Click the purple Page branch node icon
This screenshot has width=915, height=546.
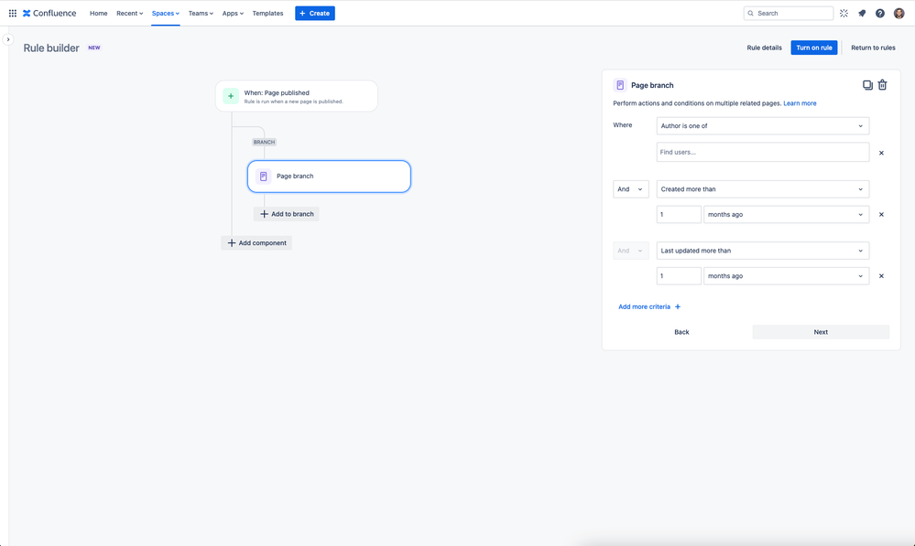(263, 176)
